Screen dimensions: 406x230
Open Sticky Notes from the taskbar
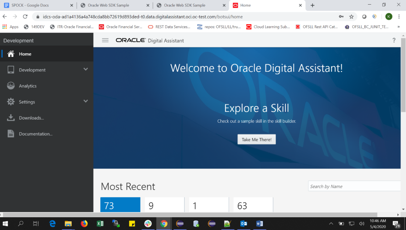click(x=132, y=224)
